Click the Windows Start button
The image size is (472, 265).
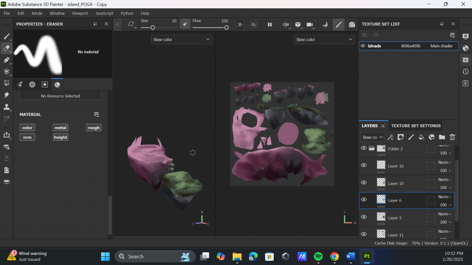106,256
